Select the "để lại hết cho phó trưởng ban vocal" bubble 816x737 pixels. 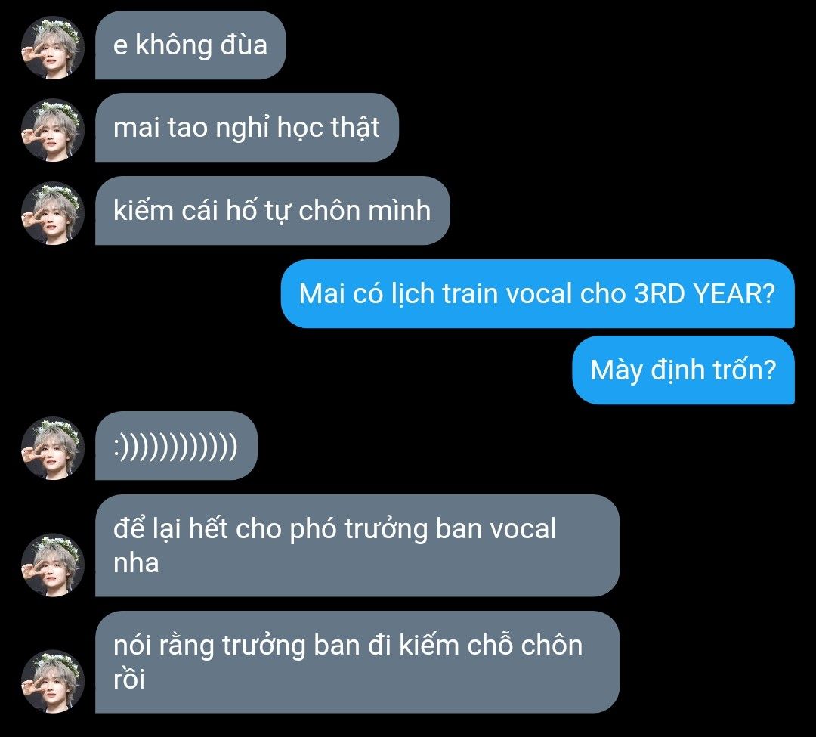(357, 546)
